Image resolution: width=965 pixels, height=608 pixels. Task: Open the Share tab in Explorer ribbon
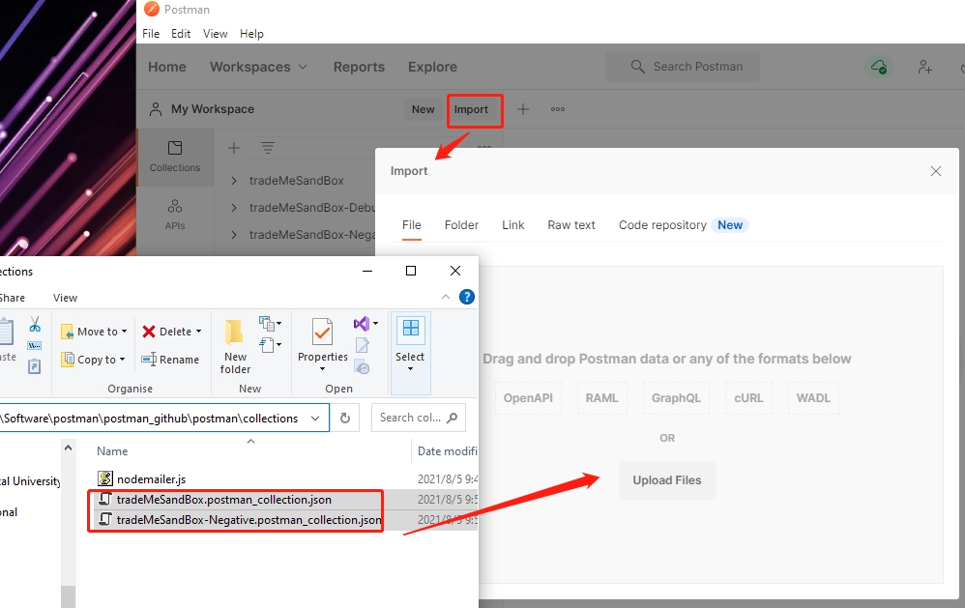12,298
